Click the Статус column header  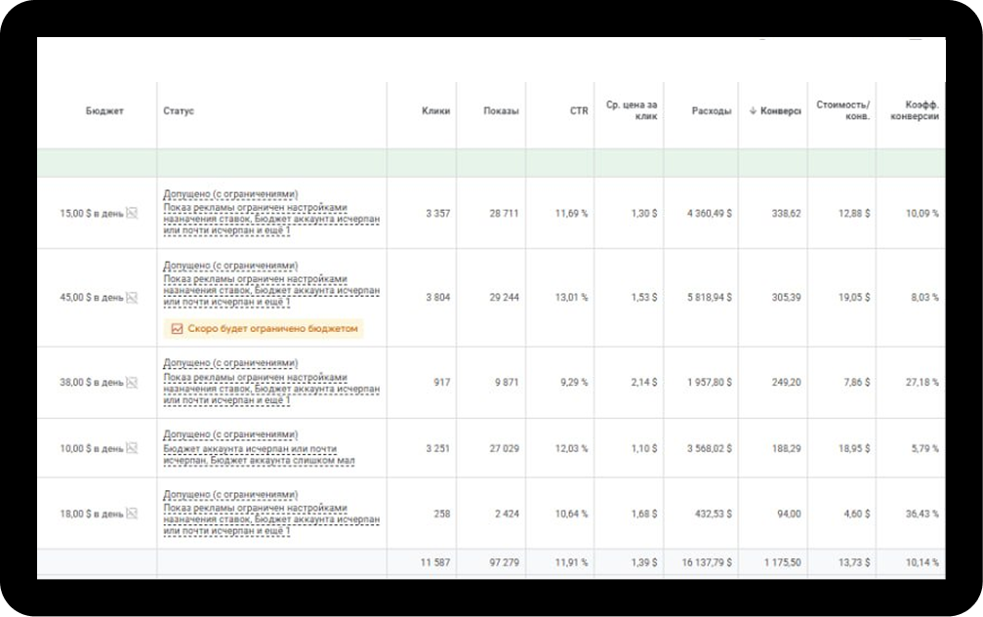click(x=179, y=111)
